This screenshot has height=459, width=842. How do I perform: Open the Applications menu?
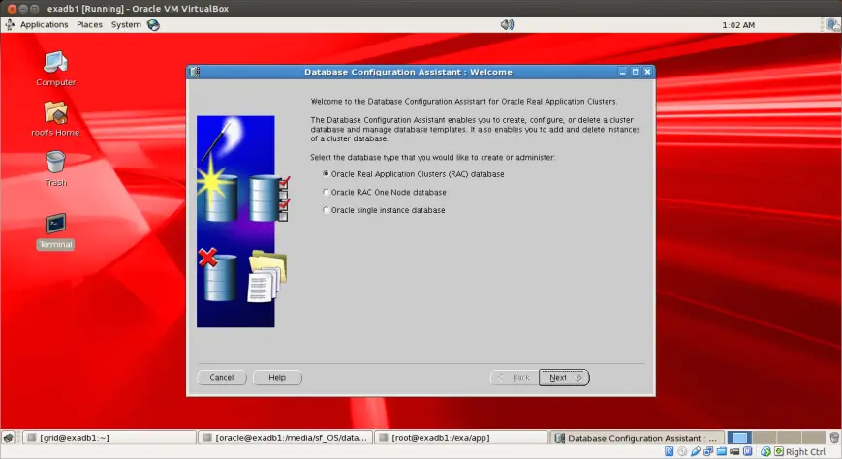click(44, 25)
